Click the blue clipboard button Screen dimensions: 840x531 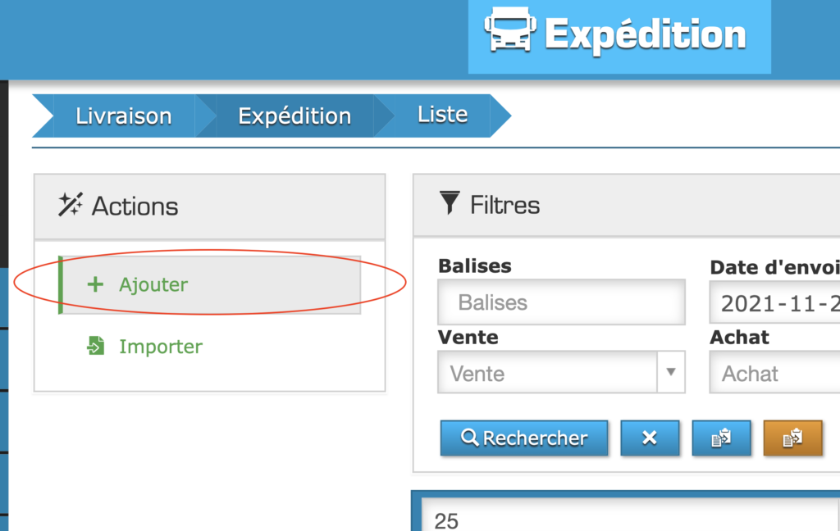(721, 438)
